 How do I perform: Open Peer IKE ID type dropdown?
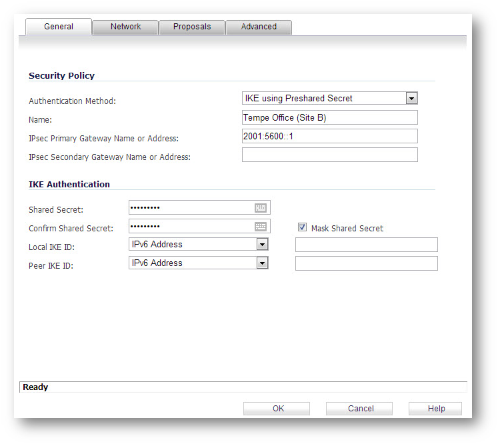pyautogui.click(x=262, y=263)
